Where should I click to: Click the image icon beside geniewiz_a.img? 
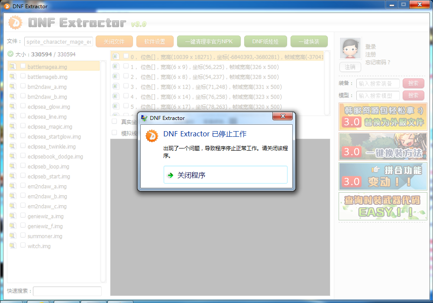[x=13, y=216]
